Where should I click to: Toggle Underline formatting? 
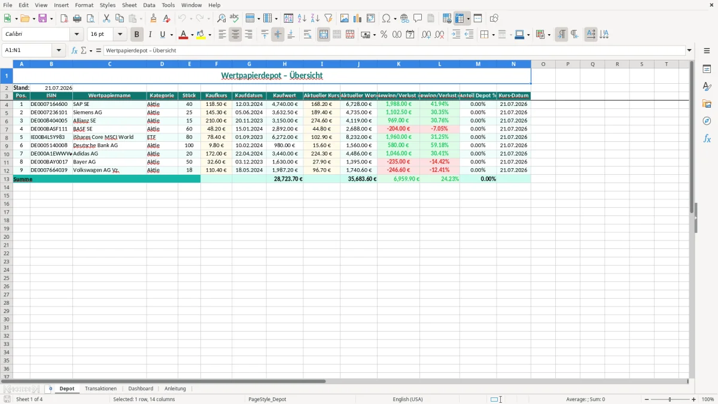coord(163,35)
